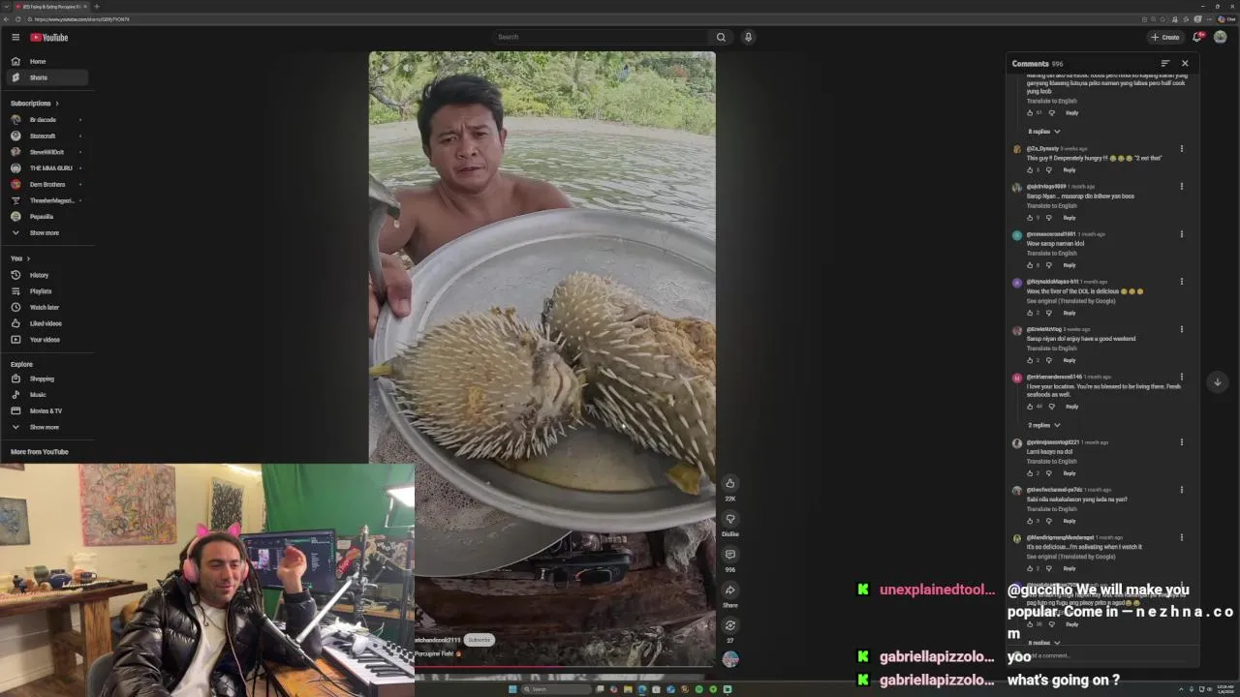Click the YouTube logo
Image resolution: width=1240 pixels, height=697 pixels.
(x=48, y=37)
